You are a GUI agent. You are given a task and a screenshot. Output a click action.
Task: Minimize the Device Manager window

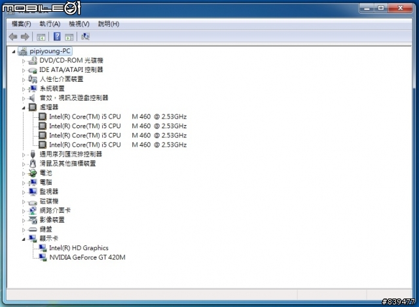click(x=367, y=8)
